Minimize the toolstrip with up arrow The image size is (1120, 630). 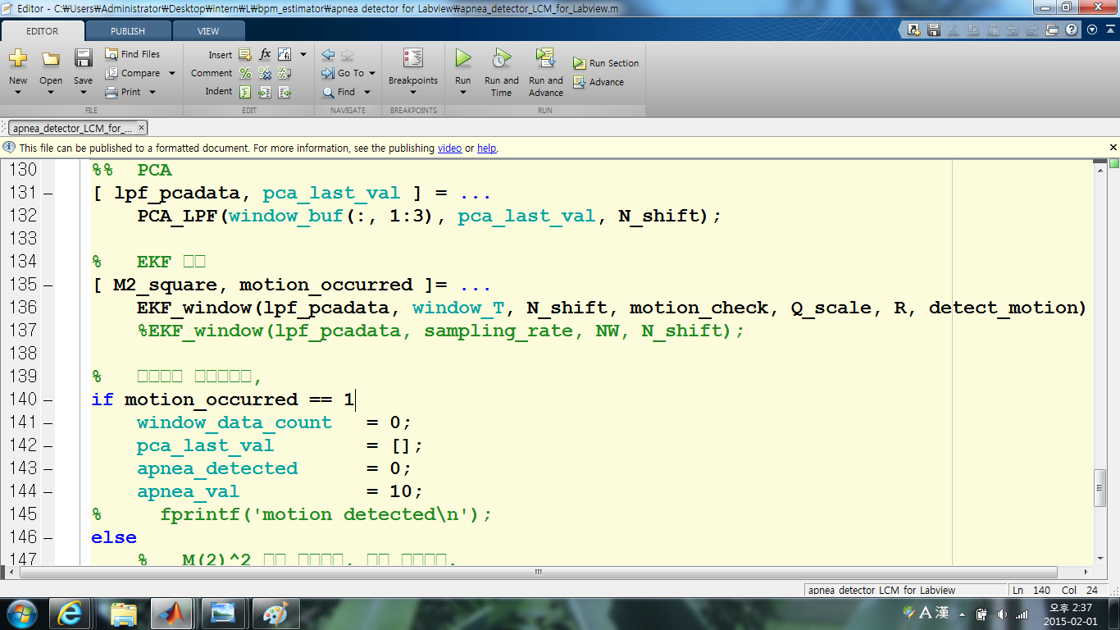tap(1110, 30)
